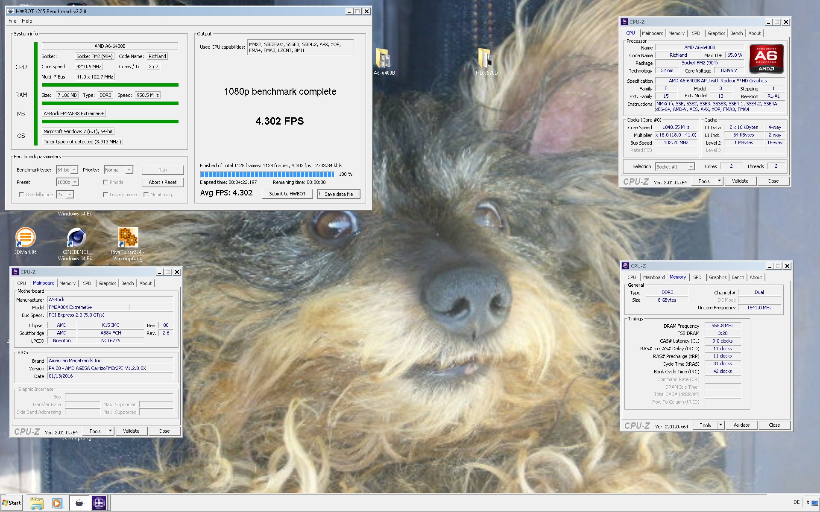Expand Tools arrow in top-right CPU-Z

pyautogui.click(x=719, y=181)
